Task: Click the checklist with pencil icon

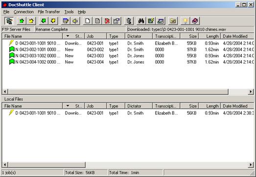Action: [151, 21]
